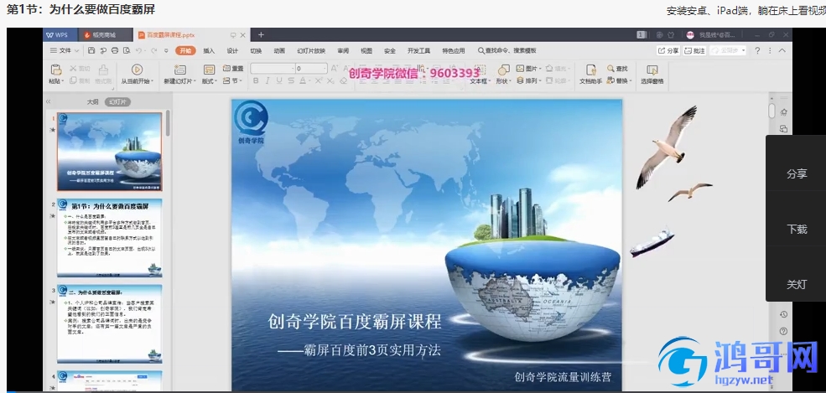Open the font name combo box

tap(273, 69)
